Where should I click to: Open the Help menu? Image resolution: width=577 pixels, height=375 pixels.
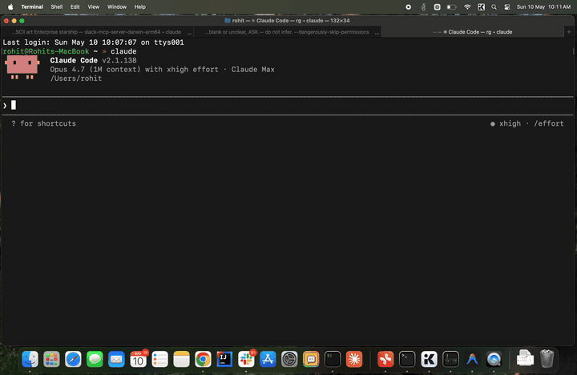click(139, 6)
